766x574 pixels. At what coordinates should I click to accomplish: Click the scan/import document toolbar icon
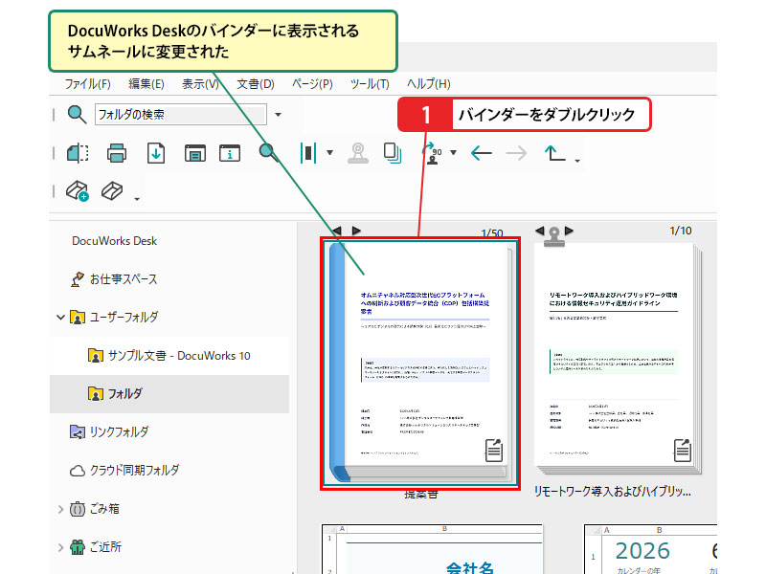click(78, 153)
